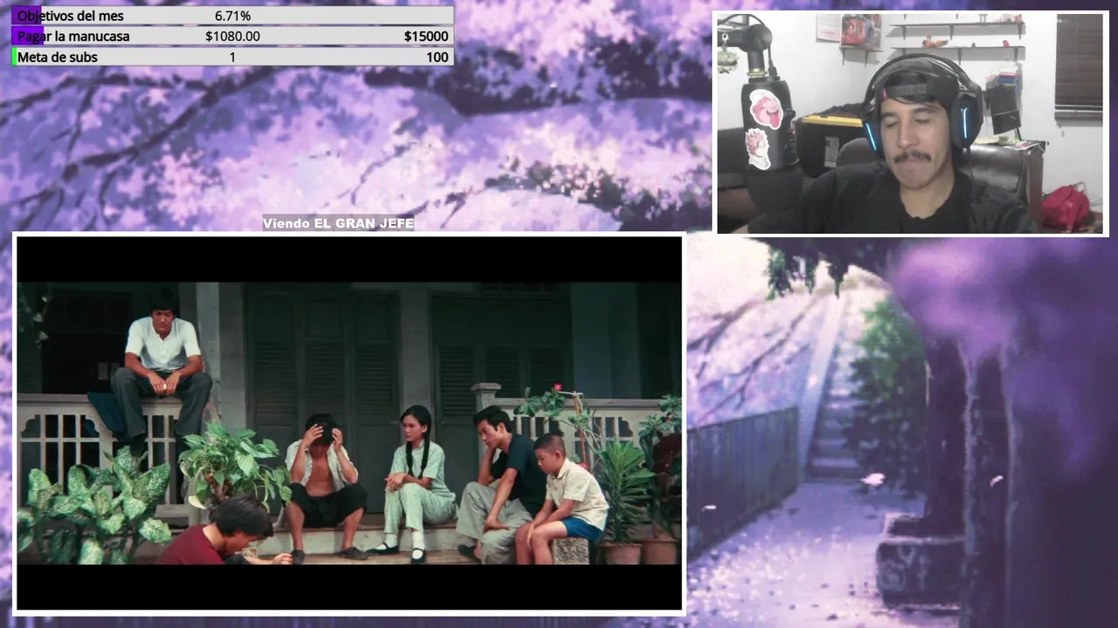
Task: Click the 'Viendo EL GRAN JEFE' caption
Action: coord(338,223)
